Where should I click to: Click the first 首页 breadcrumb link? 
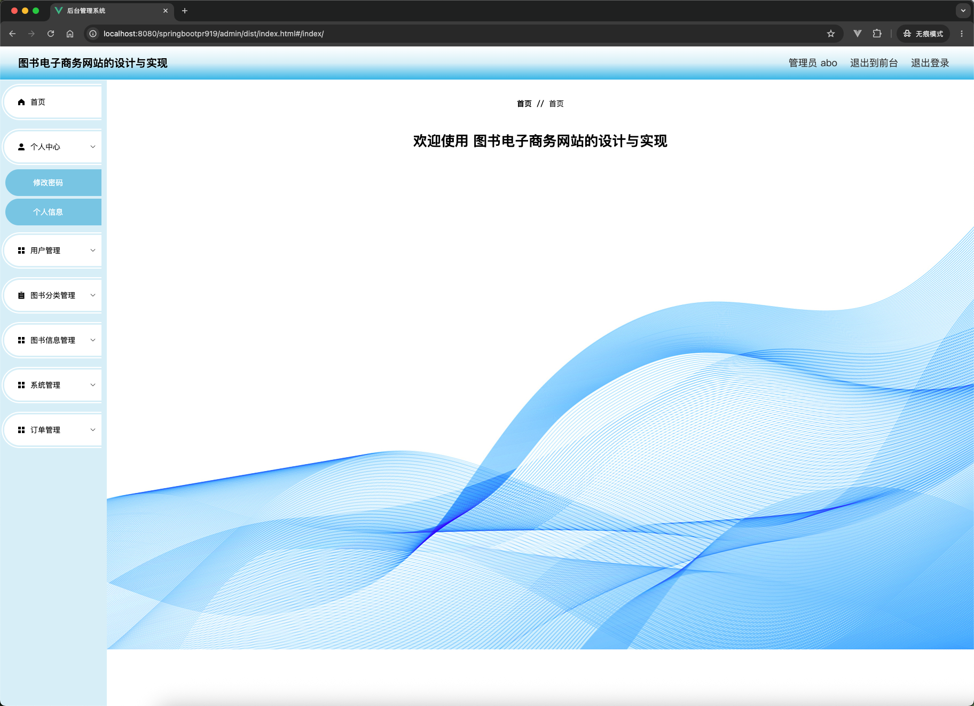[x=524, y=104]
